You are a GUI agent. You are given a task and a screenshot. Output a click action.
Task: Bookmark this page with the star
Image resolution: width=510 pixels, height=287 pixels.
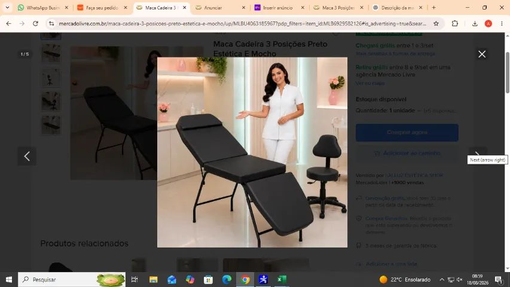click(x=436, y=23)
